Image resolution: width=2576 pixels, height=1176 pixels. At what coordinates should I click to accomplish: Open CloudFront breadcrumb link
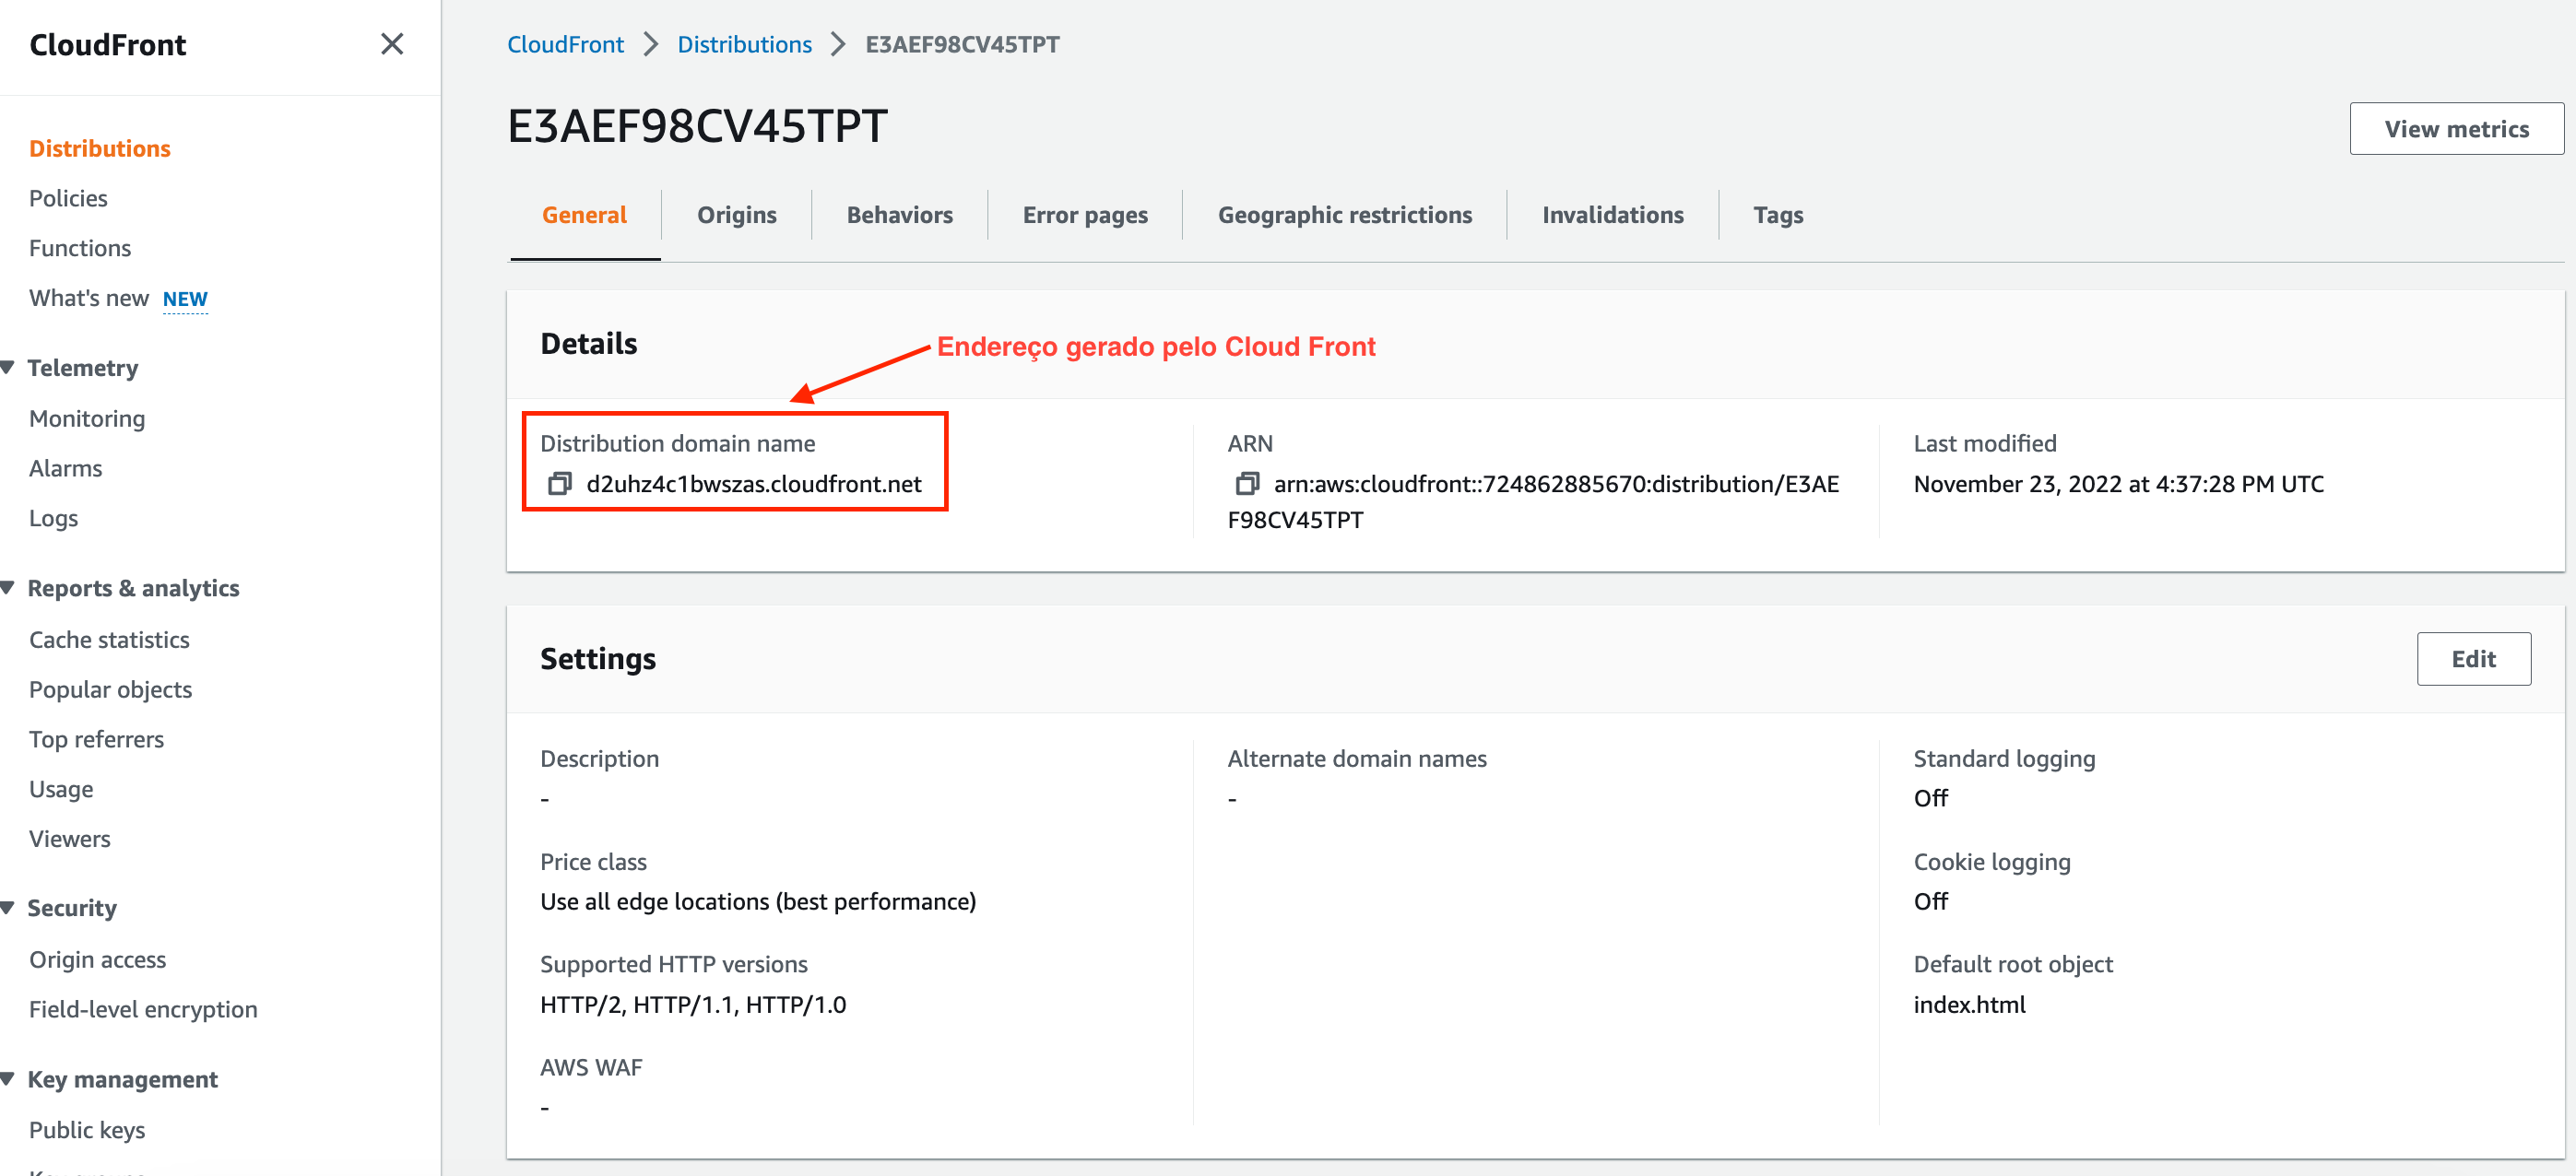[x=565, y=44]
